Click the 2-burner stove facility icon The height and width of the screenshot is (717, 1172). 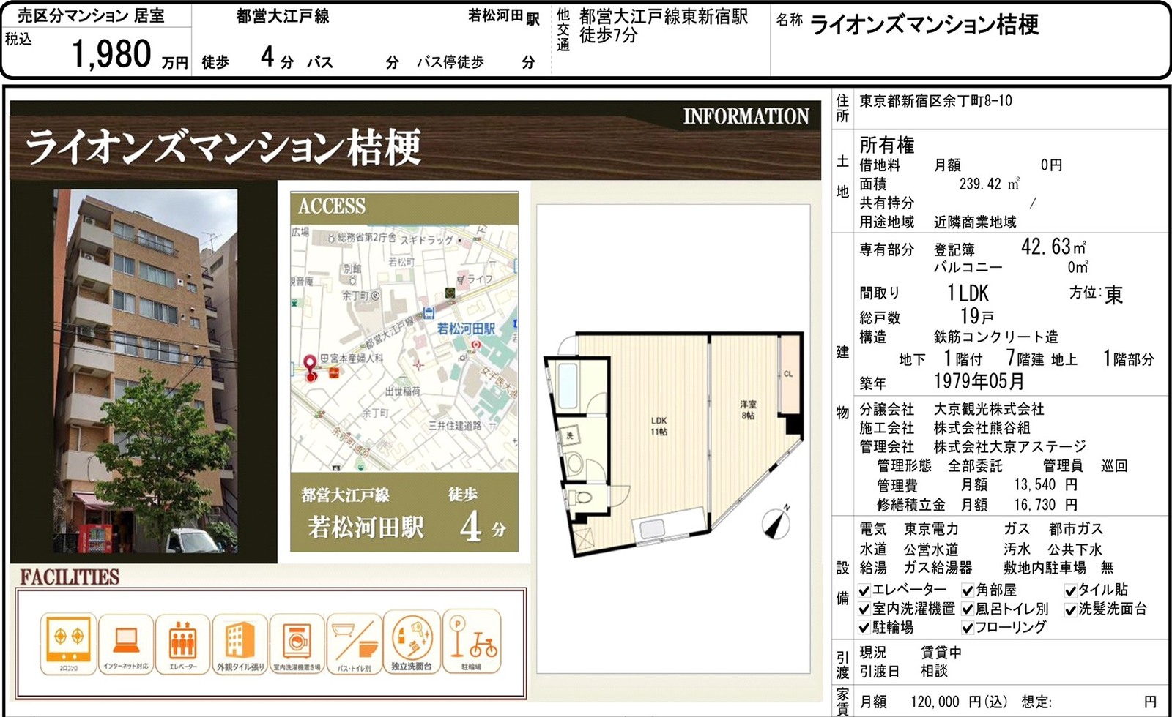click(67, 642)
